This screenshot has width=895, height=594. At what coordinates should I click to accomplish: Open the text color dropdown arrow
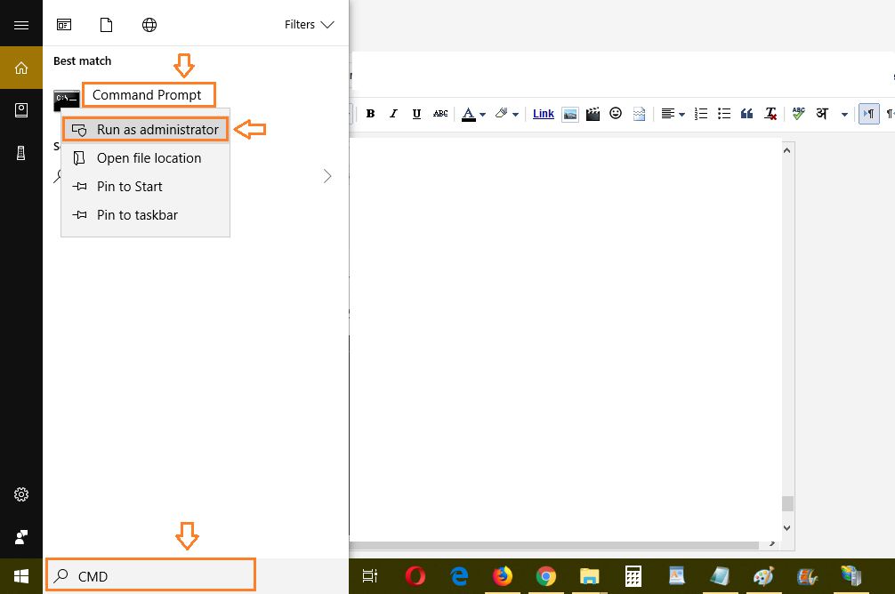[x=482, y=115]
